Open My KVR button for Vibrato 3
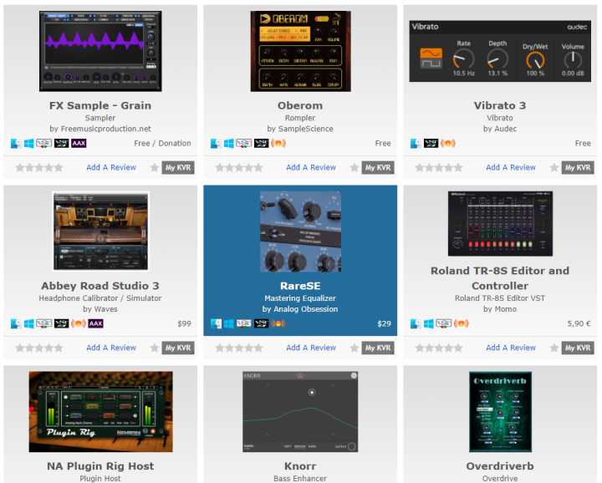Image resolution: width=602 pixels, height=483 pixels. tap(578, 168)
